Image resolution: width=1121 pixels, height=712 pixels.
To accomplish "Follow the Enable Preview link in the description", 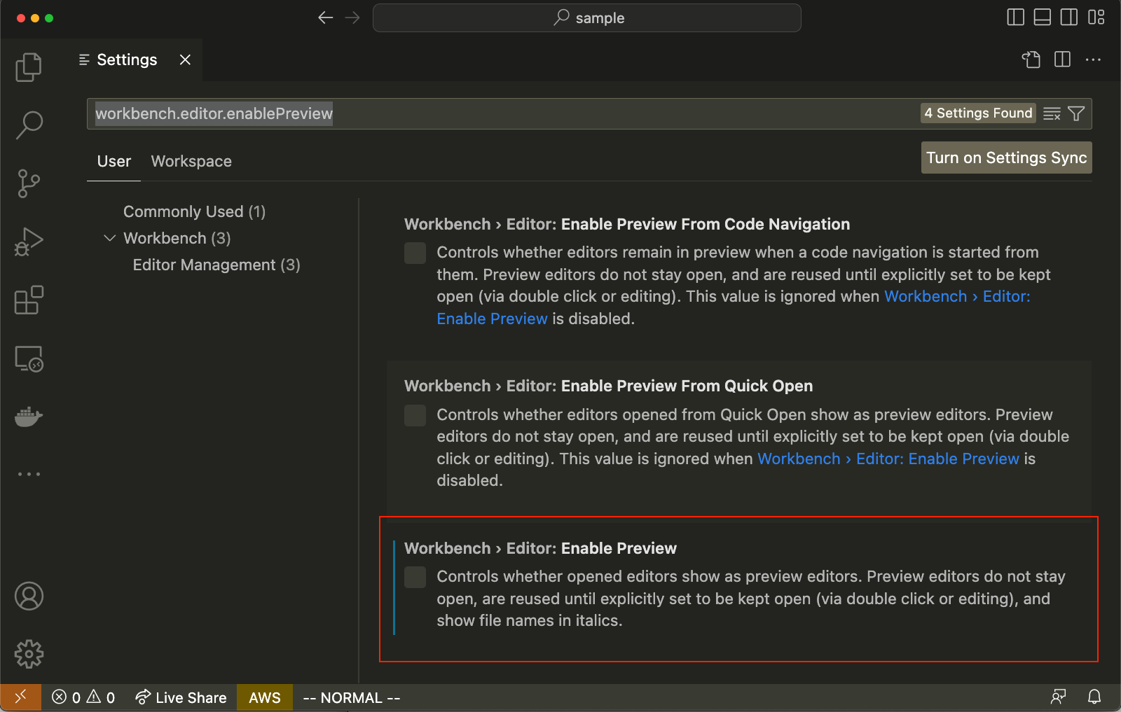I will (492, 319).
